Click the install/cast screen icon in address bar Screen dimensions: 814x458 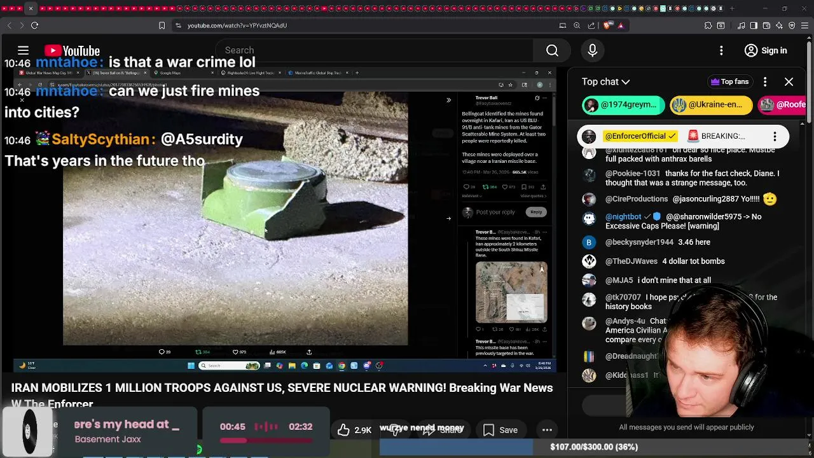pyautogui.click(x=562, y=25)
